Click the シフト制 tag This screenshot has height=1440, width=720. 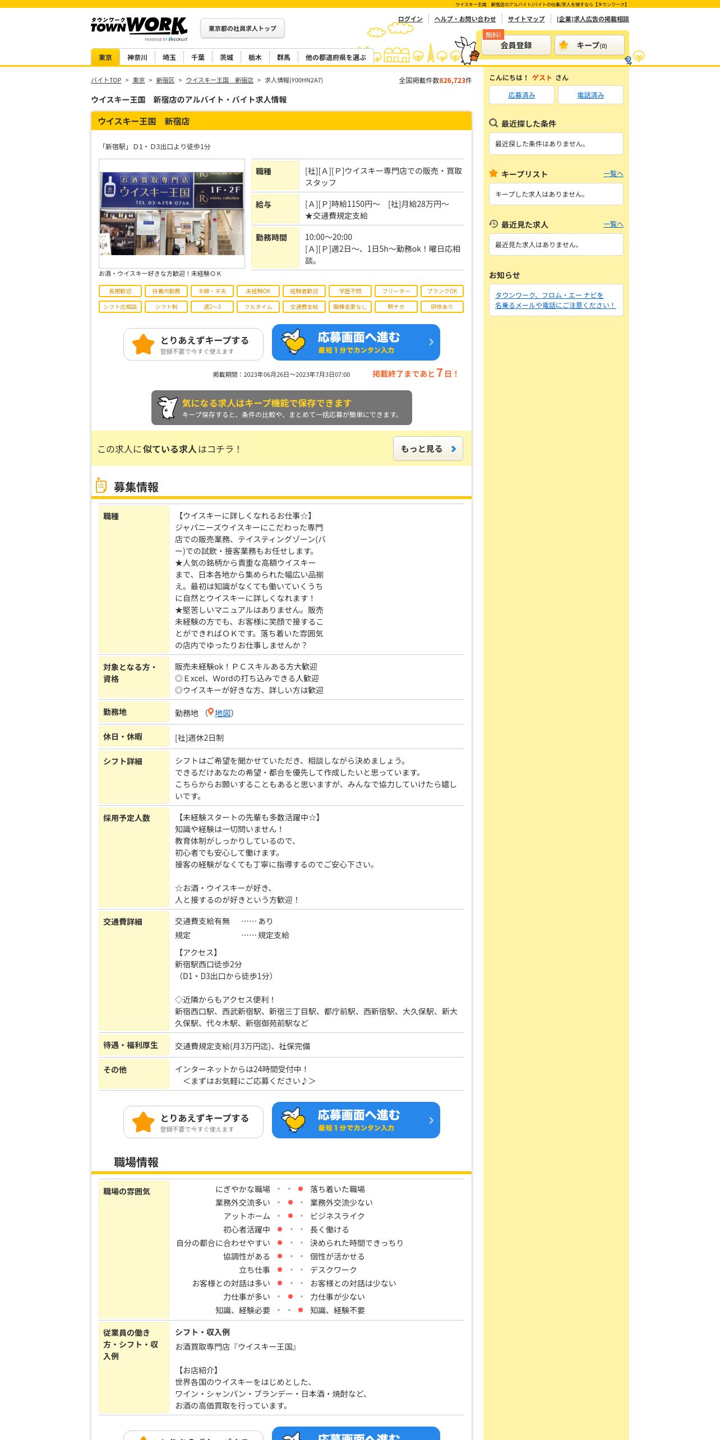(166, 307)
